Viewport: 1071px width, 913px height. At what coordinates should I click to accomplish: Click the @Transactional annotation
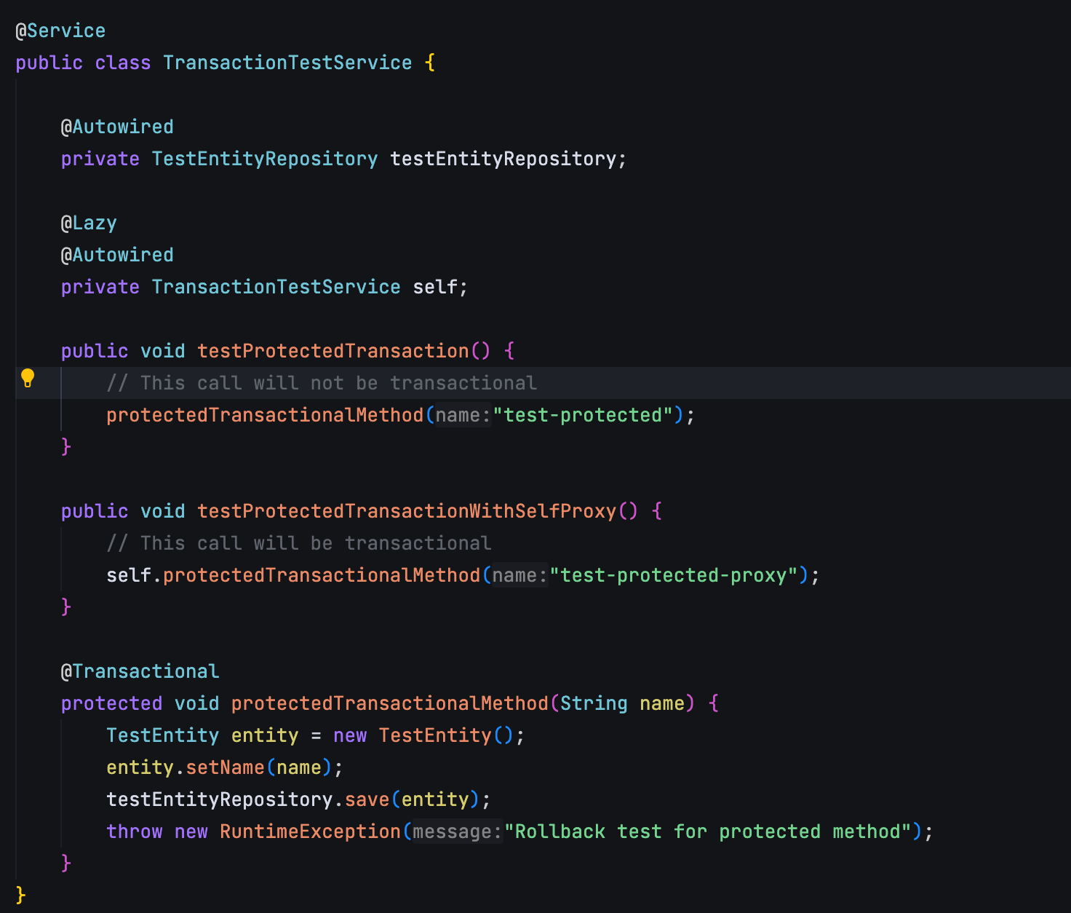click(x=140, y=671)
